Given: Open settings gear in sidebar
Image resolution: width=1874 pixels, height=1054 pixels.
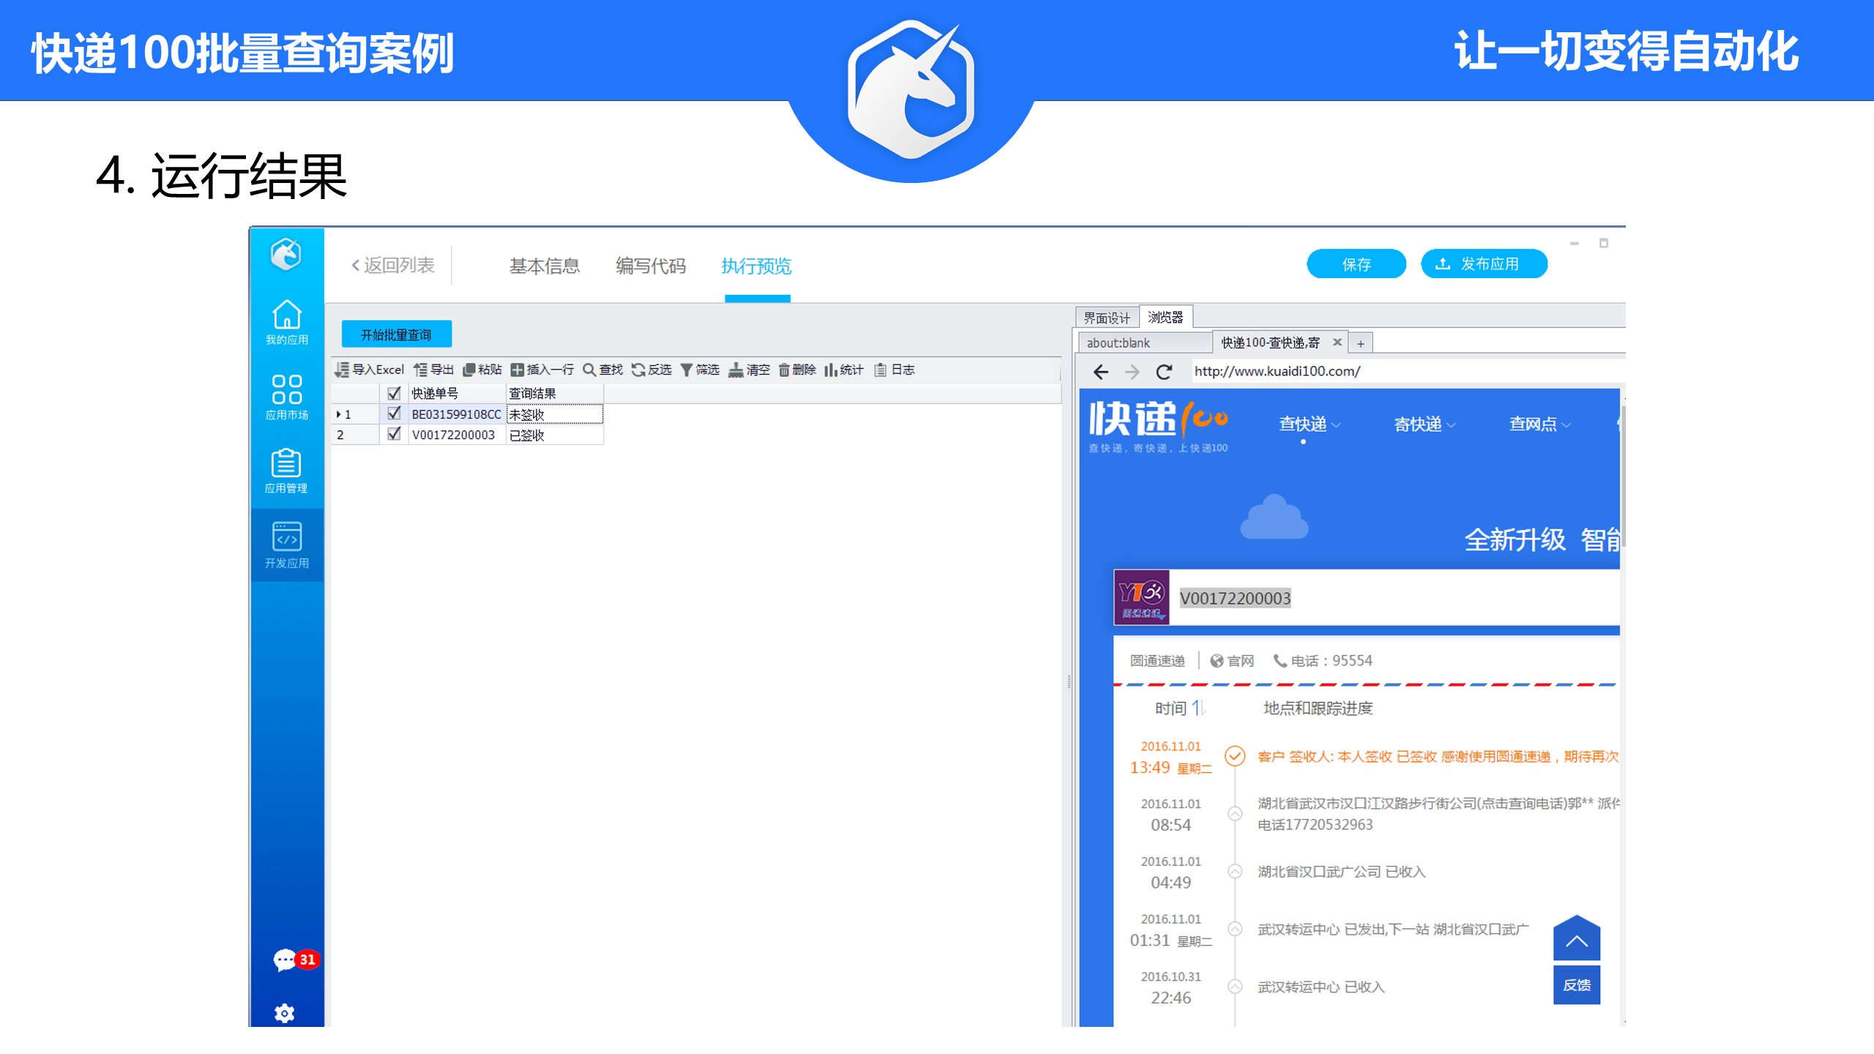Looking at the screenshot, I should pyautogui.click(x=285, y=1013).
